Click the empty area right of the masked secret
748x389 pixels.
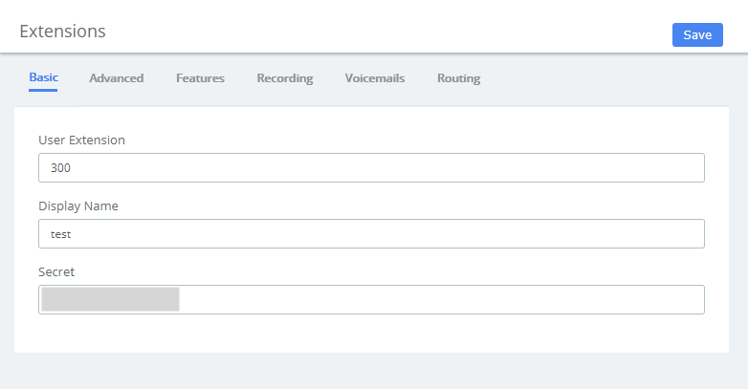(440, 299)
